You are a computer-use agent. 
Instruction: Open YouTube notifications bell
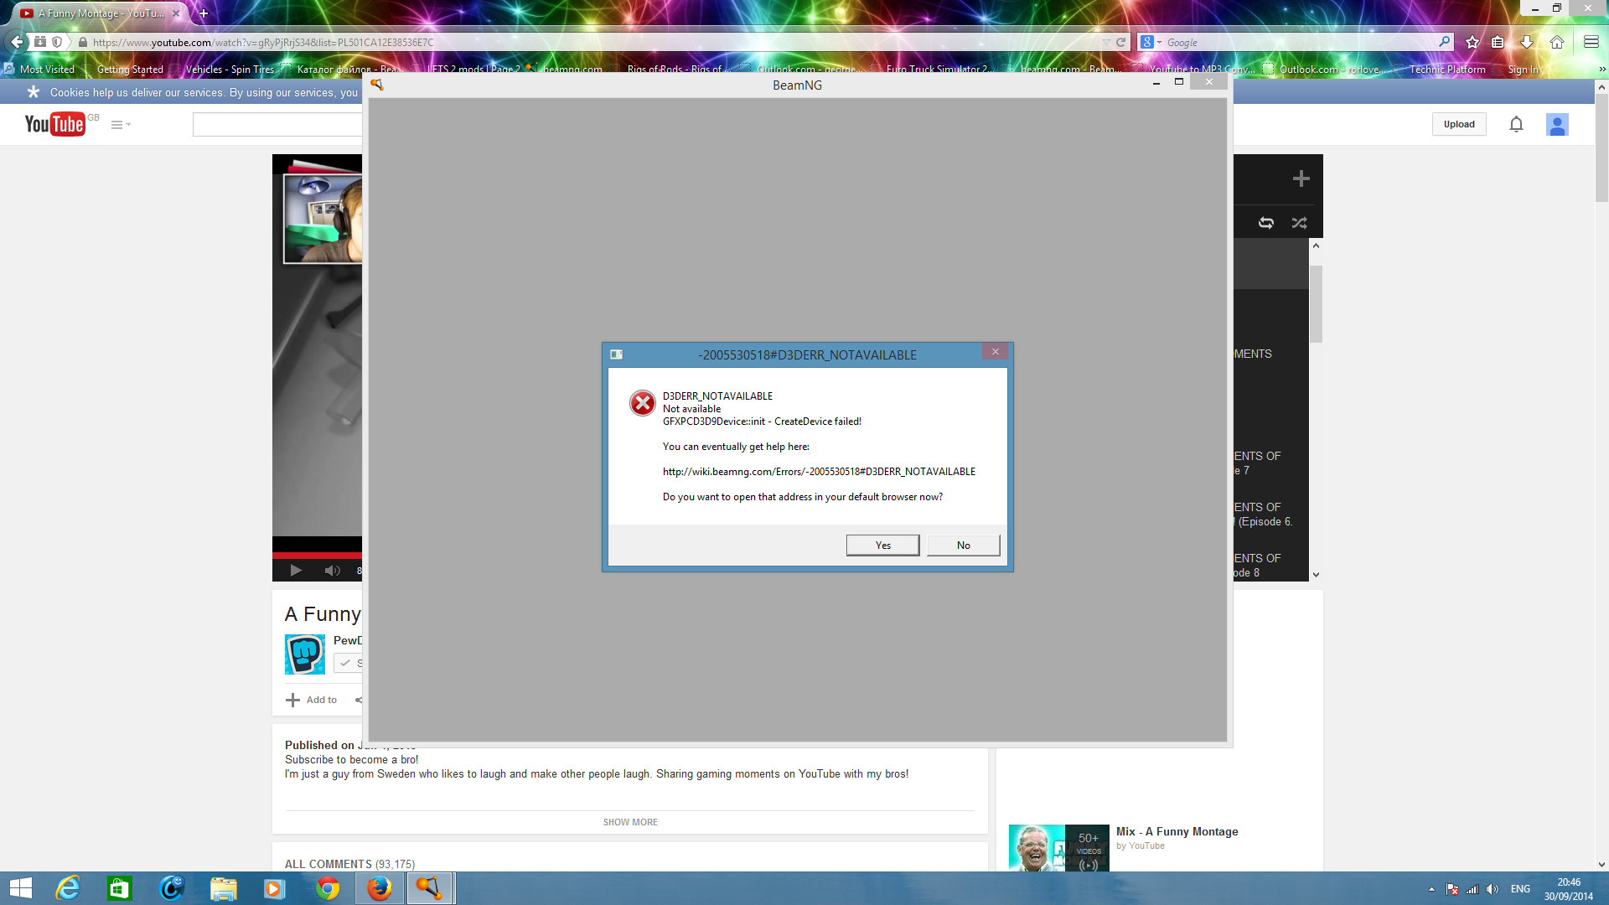click(1516, 124)
